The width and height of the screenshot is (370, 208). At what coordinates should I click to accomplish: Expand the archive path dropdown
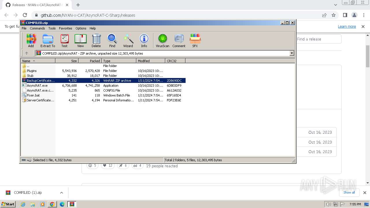[x=292, y=53]
